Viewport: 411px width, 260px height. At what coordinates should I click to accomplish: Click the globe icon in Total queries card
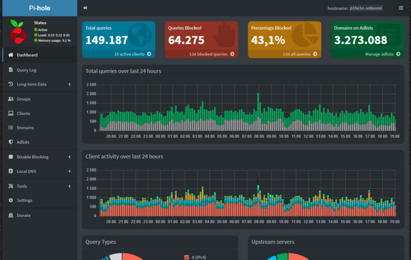140,35
